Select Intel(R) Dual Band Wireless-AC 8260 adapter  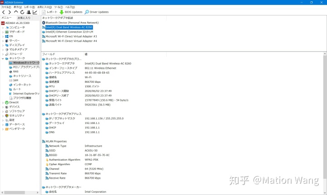point(67,27)
